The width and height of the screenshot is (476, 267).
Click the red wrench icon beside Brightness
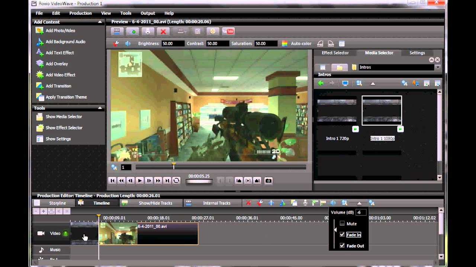[x=116, y=43]
